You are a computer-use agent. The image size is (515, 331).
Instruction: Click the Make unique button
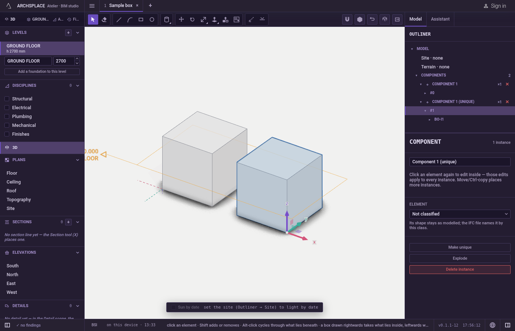pos(460,248)
